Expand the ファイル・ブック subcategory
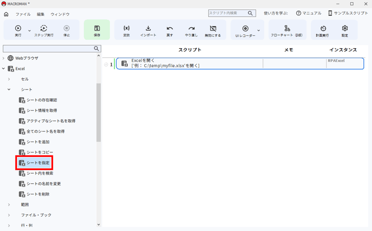 click(9, 215)
